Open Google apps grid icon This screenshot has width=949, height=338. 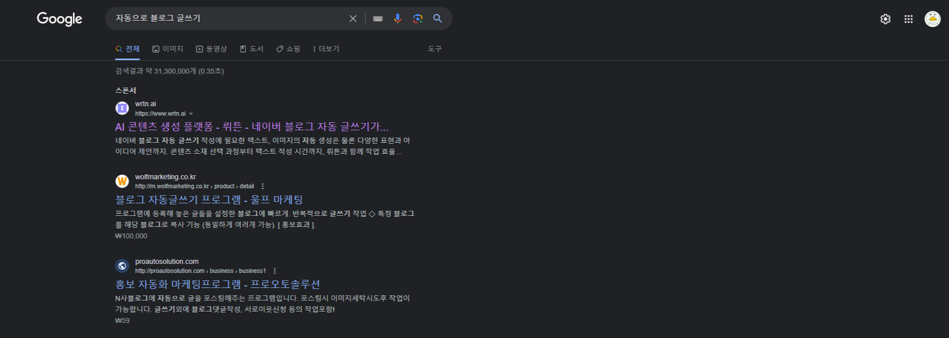[908, 19]
